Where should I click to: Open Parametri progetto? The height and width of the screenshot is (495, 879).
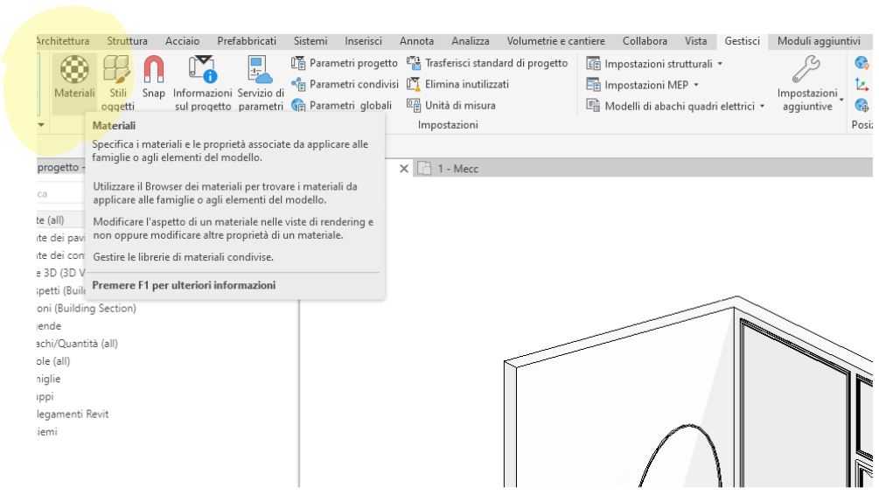345,63
